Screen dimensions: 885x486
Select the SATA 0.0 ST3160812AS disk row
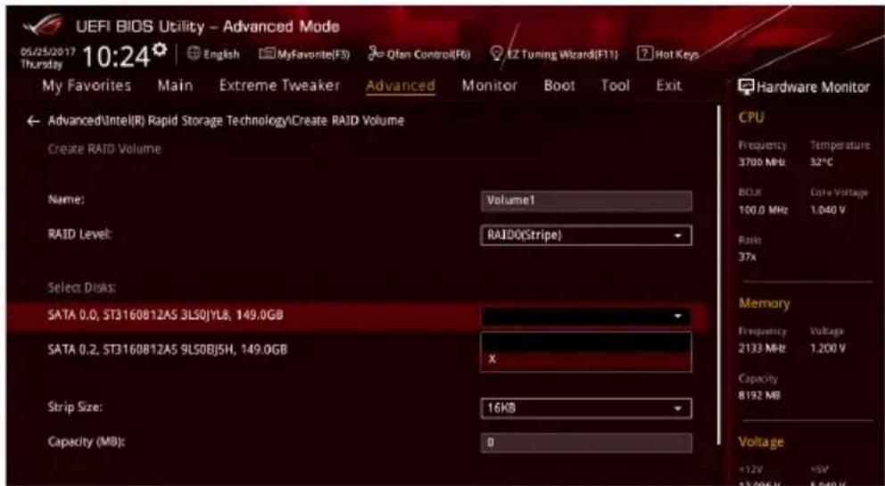coord(356,316)
